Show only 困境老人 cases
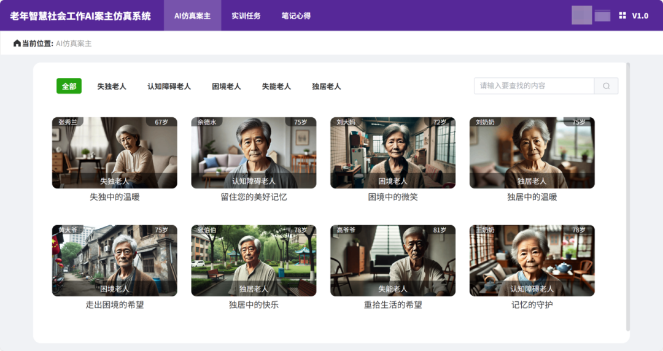 tap(227, 87)
